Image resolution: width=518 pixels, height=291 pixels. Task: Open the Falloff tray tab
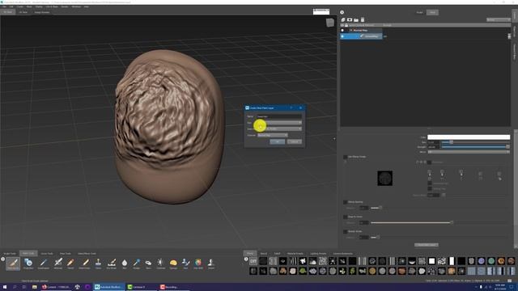click(277, 253)
